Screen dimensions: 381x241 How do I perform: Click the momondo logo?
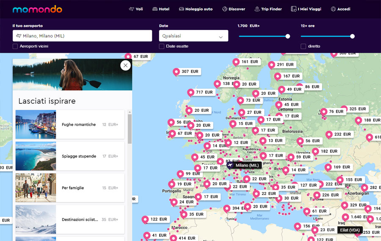click(x=37, y=9)
